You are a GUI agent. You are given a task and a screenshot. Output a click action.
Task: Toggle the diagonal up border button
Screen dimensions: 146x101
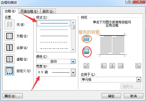coord(86,66)
